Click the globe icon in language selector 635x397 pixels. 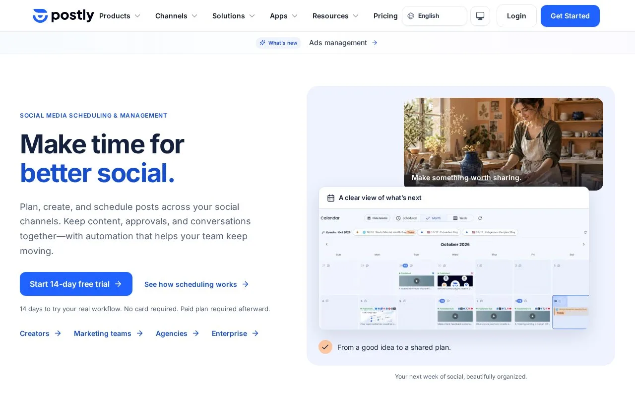pos(411,16)
